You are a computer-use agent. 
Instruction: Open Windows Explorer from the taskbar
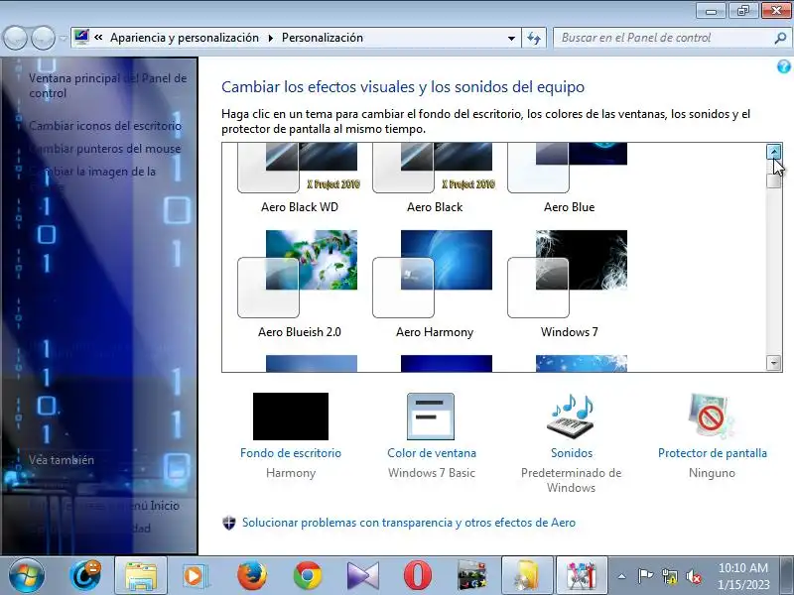tap(141, 576)
